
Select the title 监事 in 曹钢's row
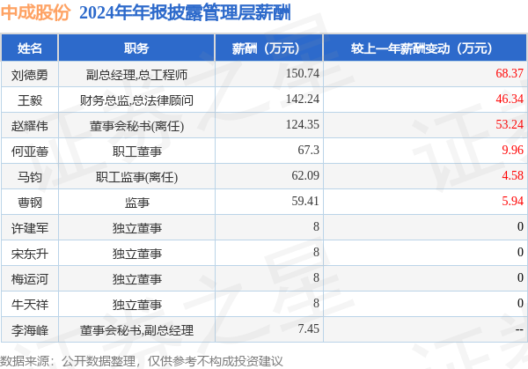pos(137,203)
